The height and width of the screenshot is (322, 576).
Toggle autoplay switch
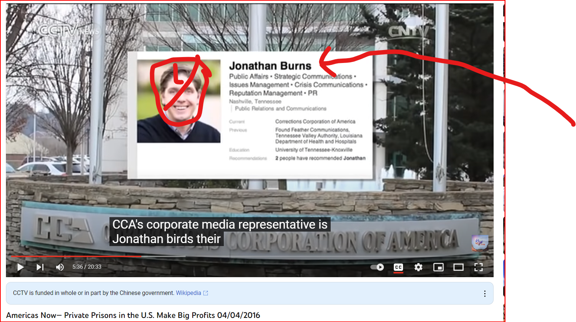377,267
